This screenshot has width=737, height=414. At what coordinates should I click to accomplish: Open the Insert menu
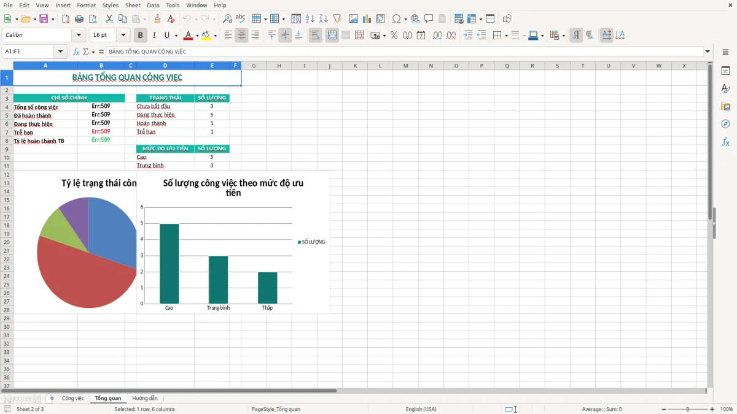coord(63,5)
